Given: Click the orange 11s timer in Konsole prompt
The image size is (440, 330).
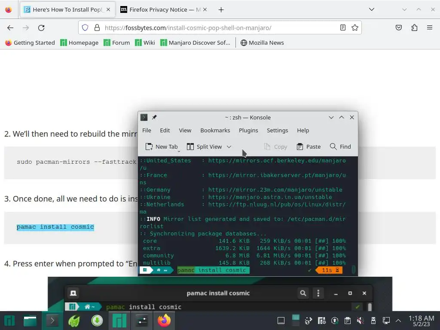Looking at the screenshot, I should click(329, 270).
